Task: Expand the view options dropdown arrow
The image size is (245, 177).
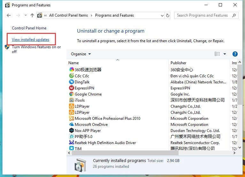Action: click(x=225, y=54)
